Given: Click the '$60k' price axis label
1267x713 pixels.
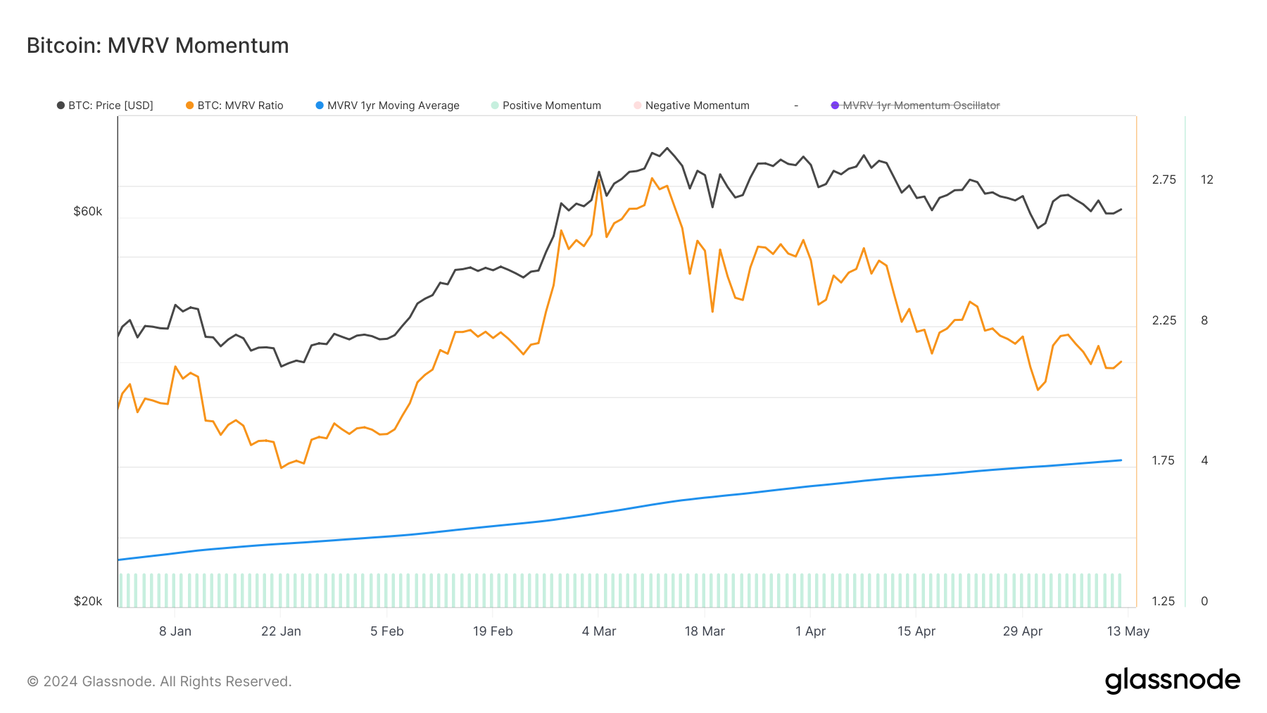Looking at the screenshot, I should coord(88,211).
